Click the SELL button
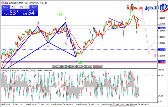Viewport: 168px width, 107px height. point(6,7)
